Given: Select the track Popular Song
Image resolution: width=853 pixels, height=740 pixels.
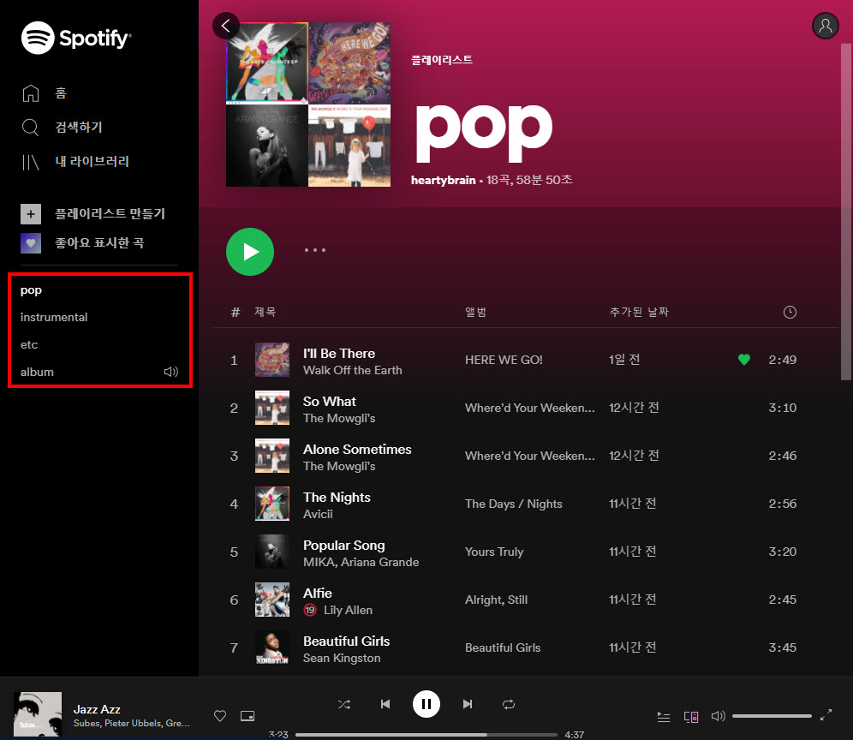Looking at the screenshot, I should click(x=343, y=546).
